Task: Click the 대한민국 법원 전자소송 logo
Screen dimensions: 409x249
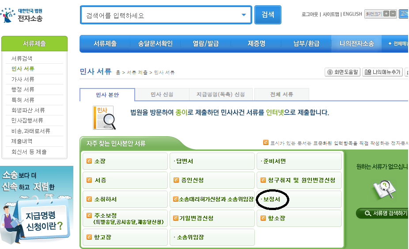Action: point(22,15)
